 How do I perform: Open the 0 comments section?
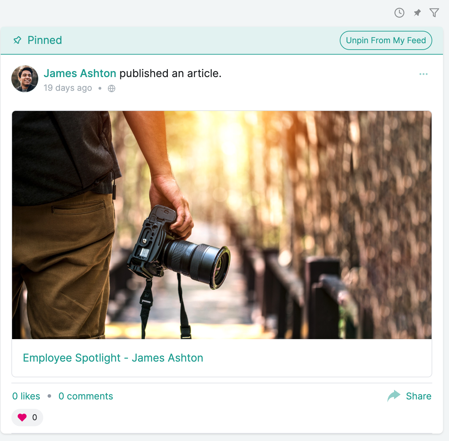click(x=86, y=396)
